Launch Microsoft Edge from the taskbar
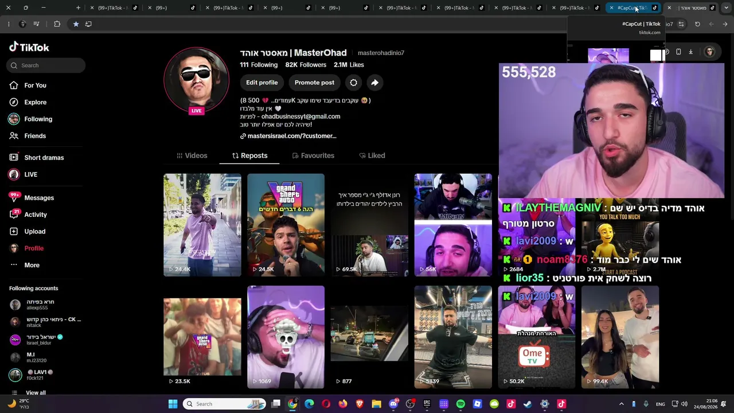The width and height of the screenshot is (734, 413). click(309, 404)
